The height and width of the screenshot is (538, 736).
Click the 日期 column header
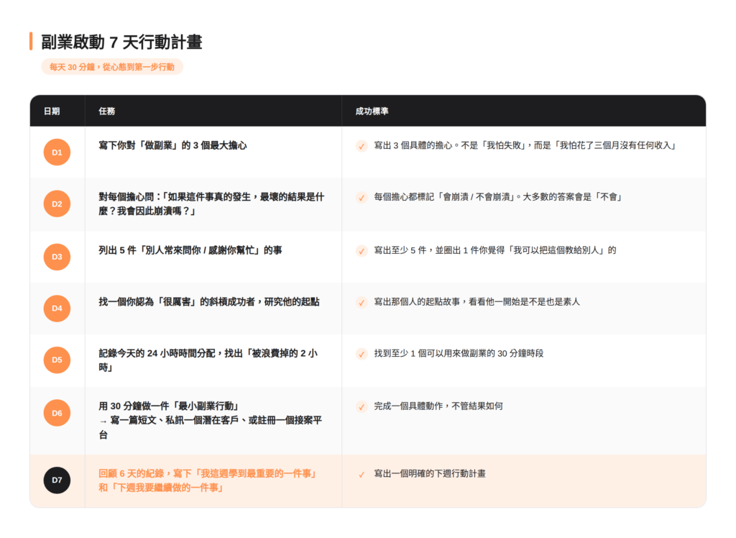click(x=52, y=111)
